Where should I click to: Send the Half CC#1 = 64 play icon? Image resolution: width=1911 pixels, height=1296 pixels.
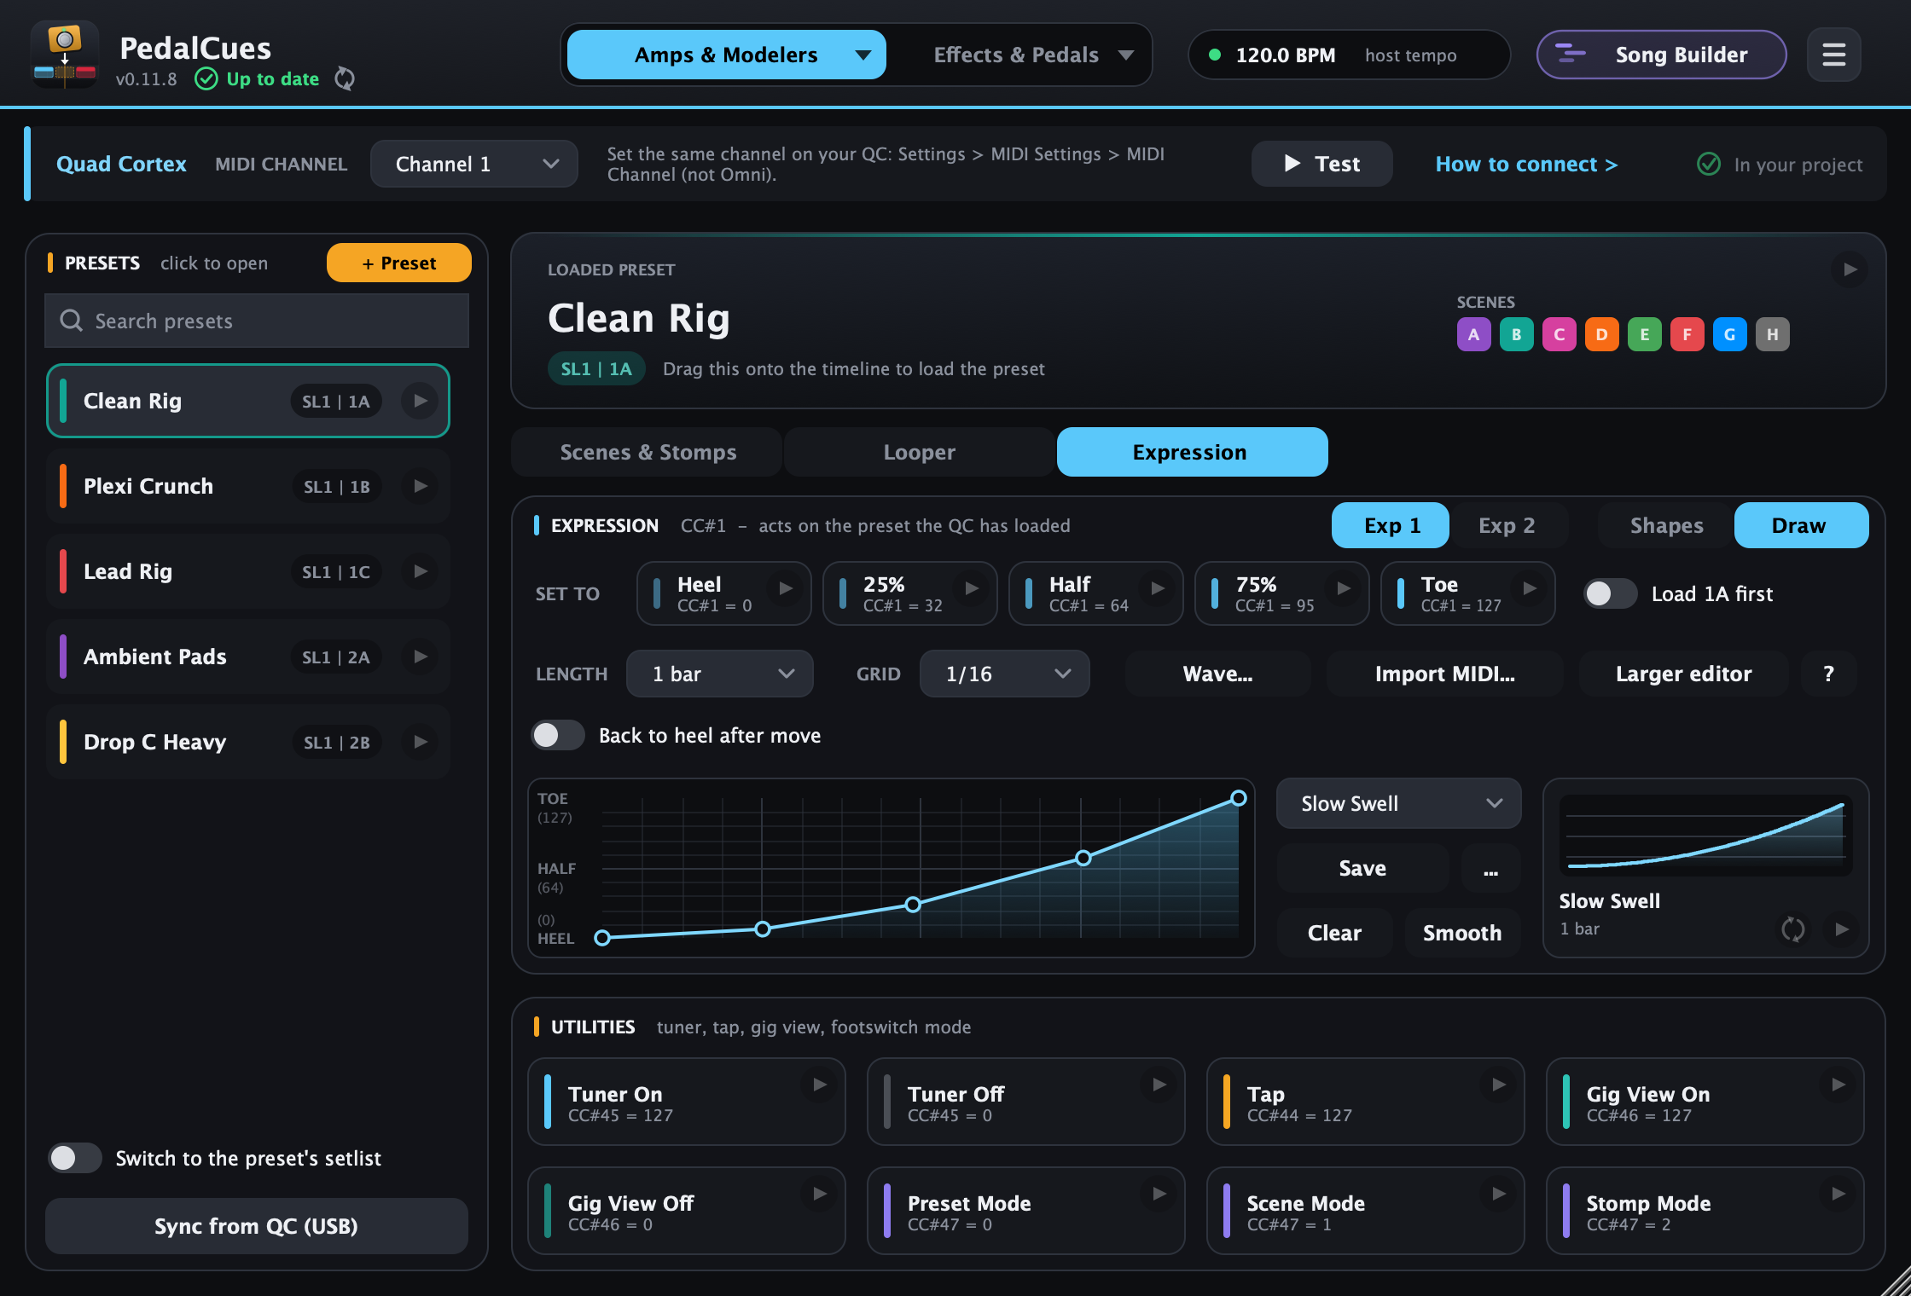pyautogui.click(x=1158, y=588)
